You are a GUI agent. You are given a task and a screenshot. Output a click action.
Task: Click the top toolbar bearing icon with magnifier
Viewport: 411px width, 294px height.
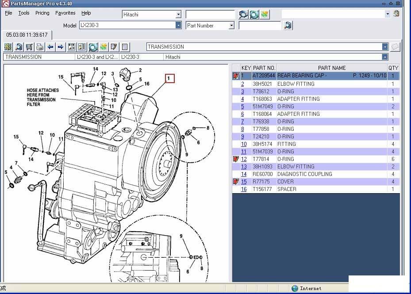click(243, 15)
